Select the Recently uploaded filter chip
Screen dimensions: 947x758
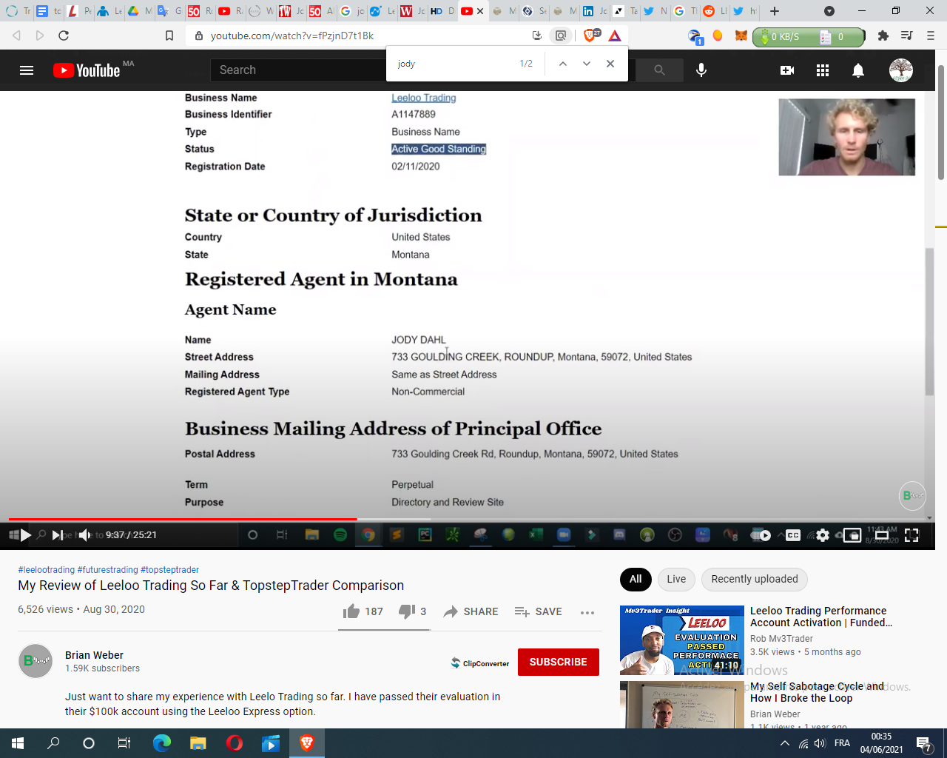pyautogui.click(x=755, y=579)
